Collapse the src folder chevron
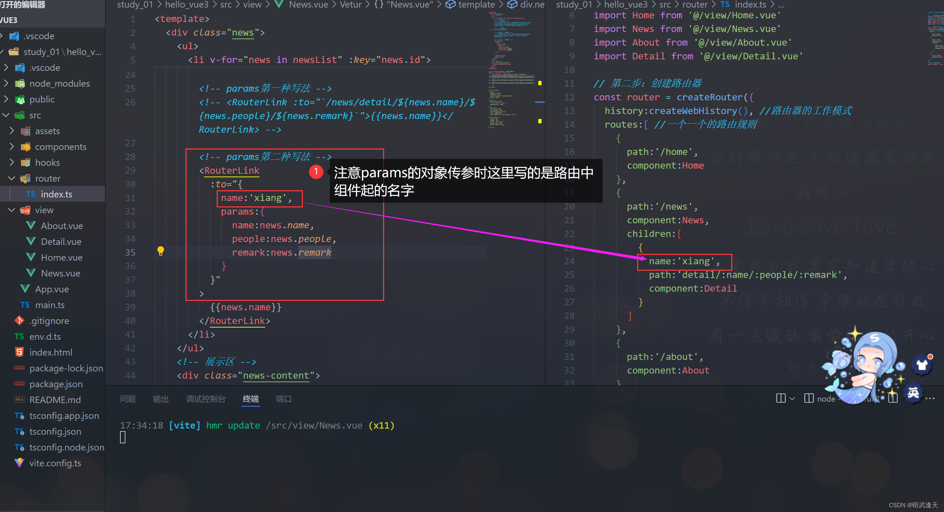The width and height of the screenshot is (944, 512). (x=6, y=115)
